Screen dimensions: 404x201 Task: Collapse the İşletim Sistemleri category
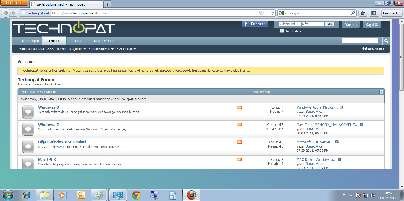pyautogui.click(x=381, y=92)
